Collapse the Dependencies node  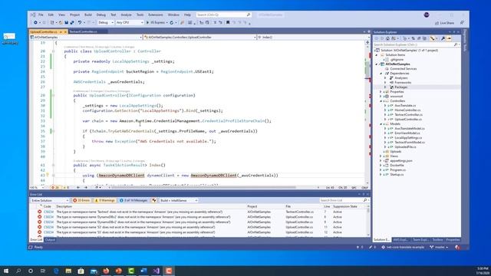click(381, 74)
